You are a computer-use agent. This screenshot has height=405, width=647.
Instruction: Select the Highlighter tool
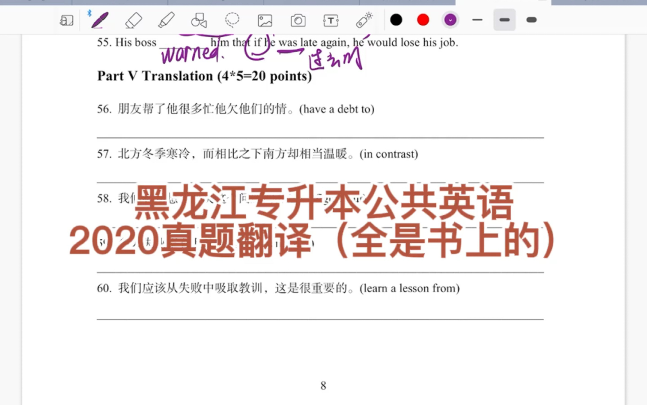(166, 20)
